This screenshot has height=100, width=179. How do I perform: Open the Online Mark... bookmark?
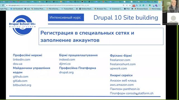click(86, 9)
